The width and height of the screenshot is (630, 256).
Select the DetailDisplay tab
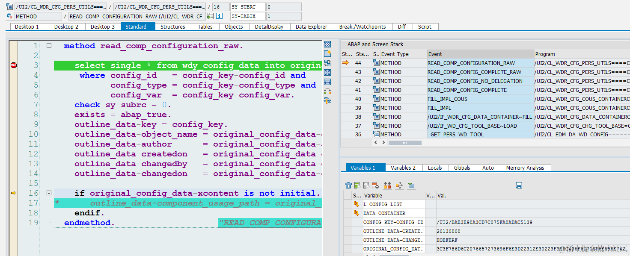(x=269, y=26)
